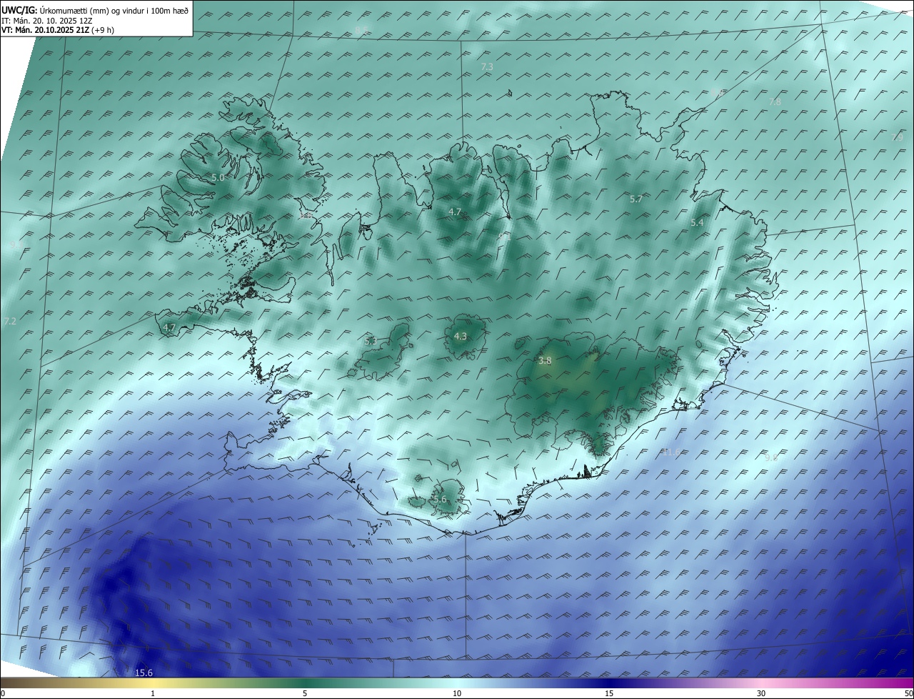Click the 5.7 value in northeast Iceland
The height and width of the screenshot is (699, 914).
(636, 199)
